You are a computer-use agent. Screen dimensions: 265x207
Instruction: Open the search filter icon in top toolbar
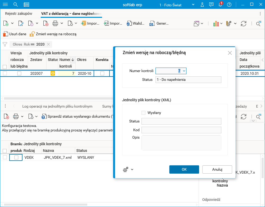259,24
